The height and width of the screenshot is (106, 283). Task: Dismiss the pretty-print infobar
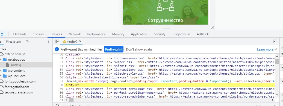pyautogui.click(x=276, y=49)
